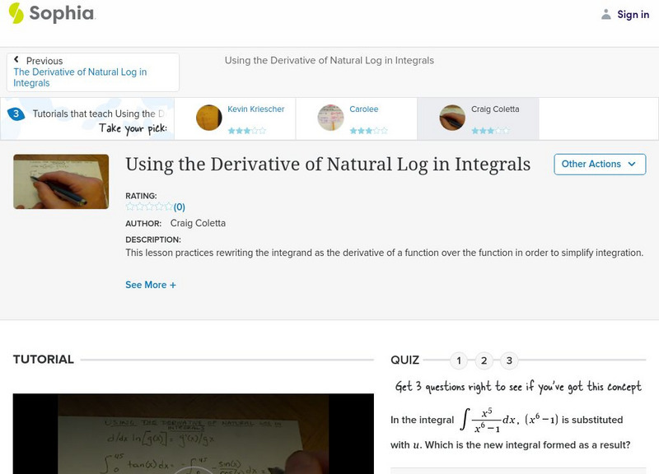Jump to quiz question 2 circle
The image size is (659, 474).
[483, 360]
